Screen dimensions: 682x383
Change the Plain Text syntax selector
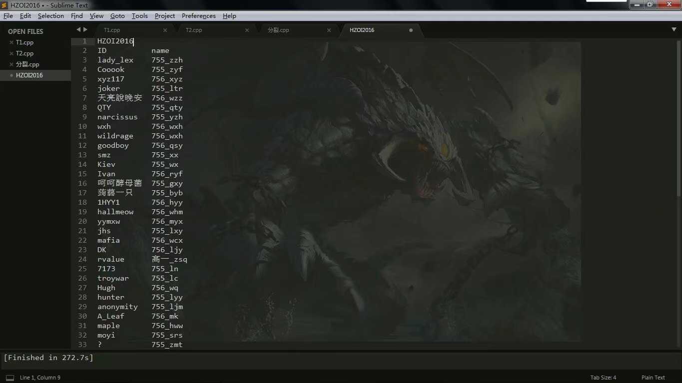point(653,378)
